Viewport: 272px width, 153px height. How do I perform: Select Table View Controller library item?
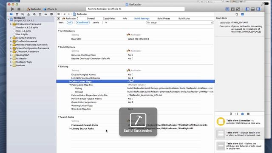coord(240,122)
